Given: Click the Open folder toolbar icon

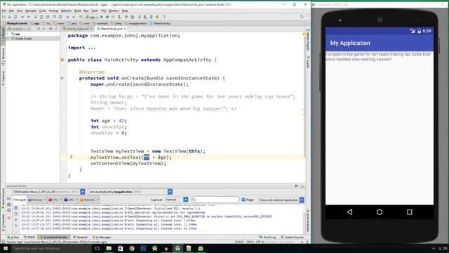Looking at the screenshot, I should click(x=4, y=17).
